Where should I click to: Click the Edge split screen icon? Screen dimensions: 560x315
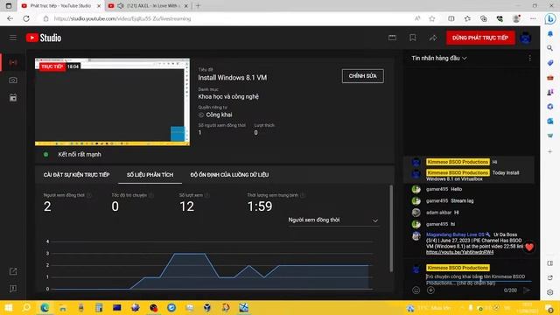[x=451, y=18]
